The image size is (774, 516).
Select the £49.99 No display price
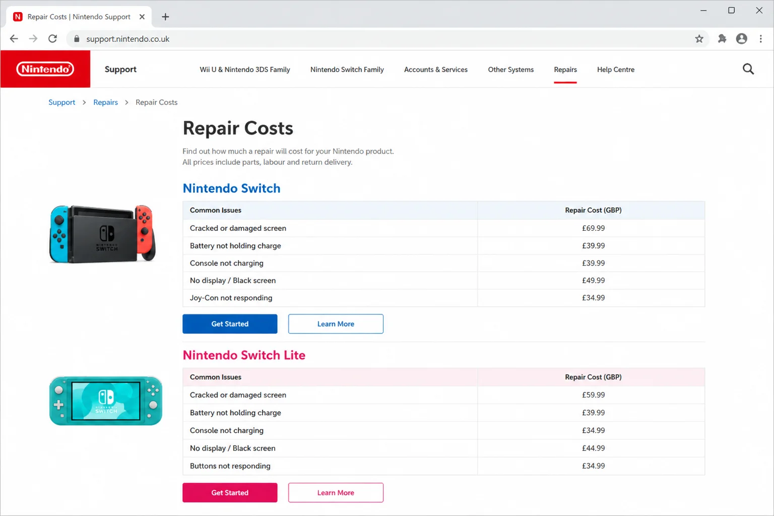[593, 281]
